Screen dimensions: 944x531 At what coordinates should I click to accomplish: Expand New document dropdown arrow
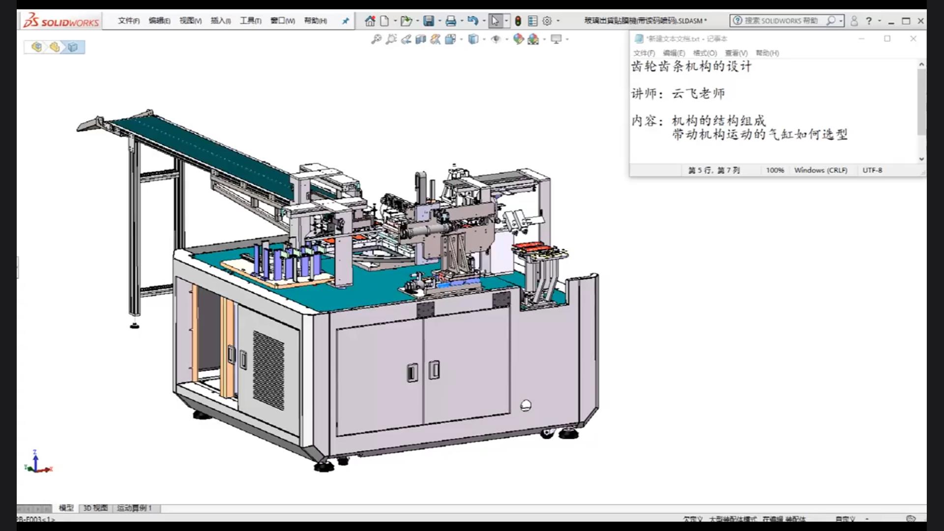point(395,21)
